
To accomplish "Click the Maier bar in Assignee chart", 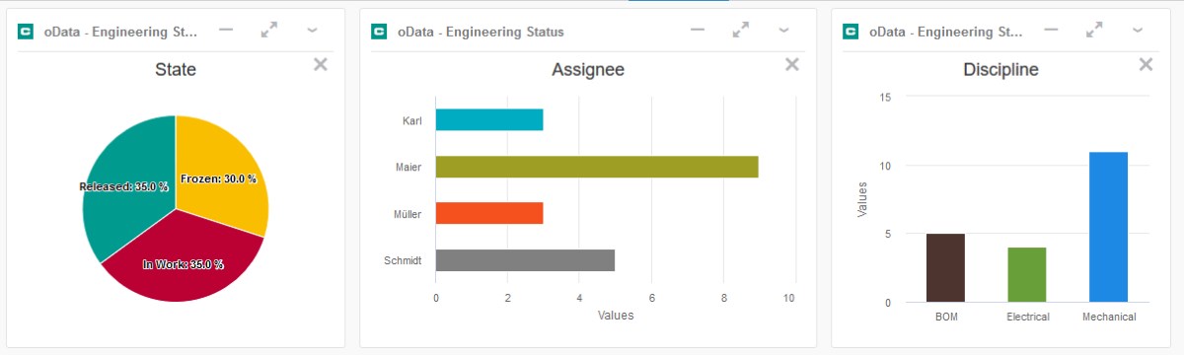I will coord(597,167).
